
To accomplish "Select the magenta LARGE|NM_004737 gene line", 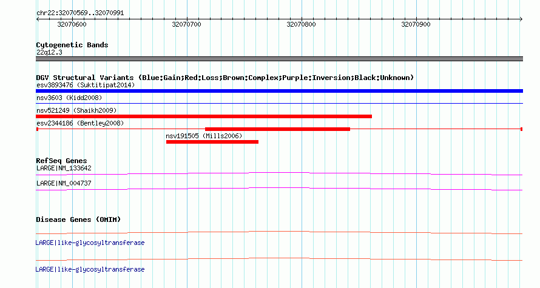I will coord(279,189).
